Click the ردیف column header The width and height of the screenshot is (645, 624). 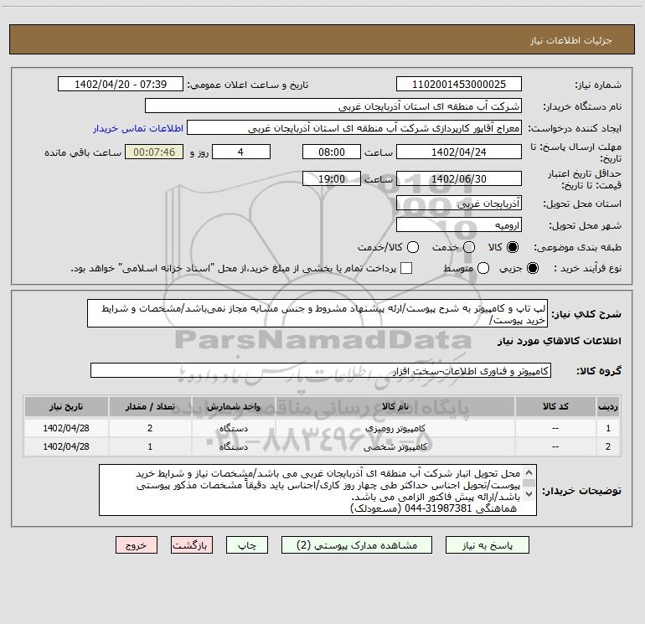[x=608, y=406]
